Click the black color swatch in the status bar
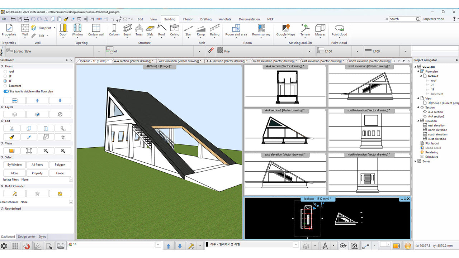The image size is (459, 258). 207,245
